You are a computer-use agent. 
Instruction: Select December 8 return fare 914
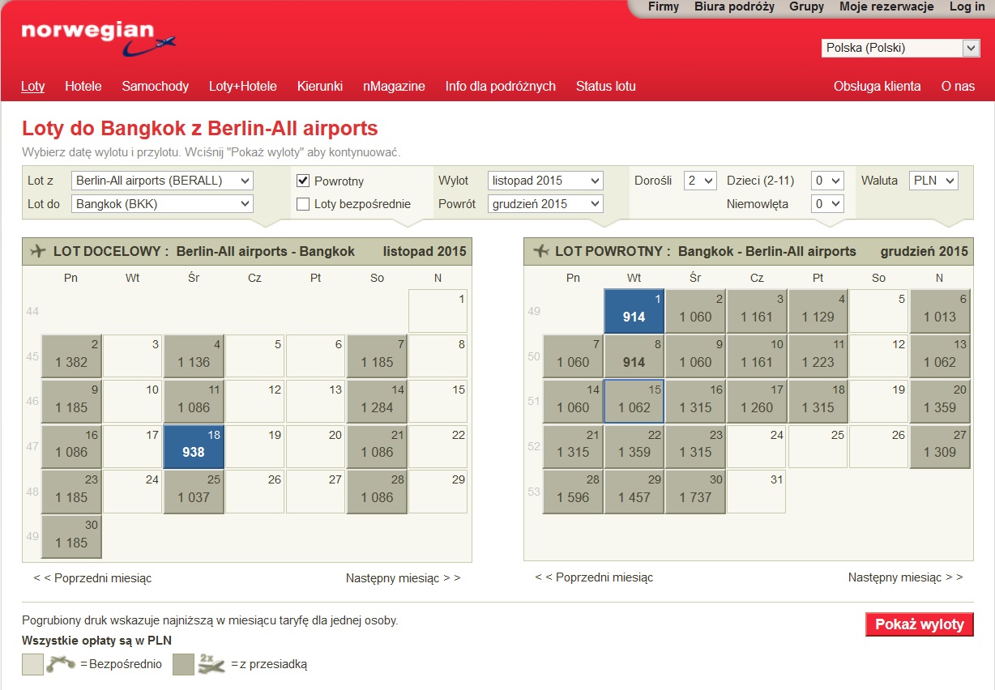634,356
